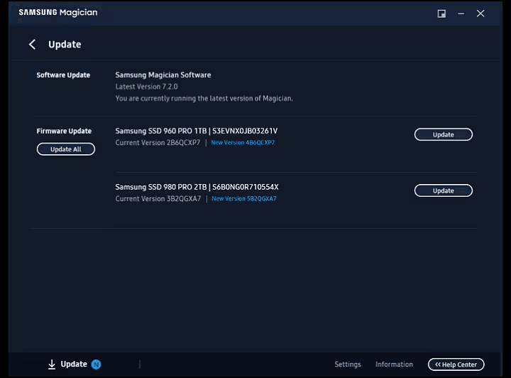The image size is (511, 378).
Task: Expand the Help Center panel
Action: point(456,364)
